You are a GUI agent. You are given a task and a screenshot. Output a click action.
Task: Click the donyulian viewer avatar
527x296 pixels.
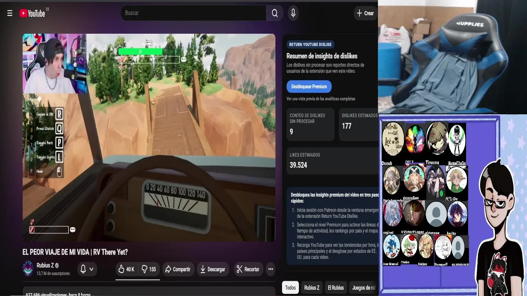[414, 179]
